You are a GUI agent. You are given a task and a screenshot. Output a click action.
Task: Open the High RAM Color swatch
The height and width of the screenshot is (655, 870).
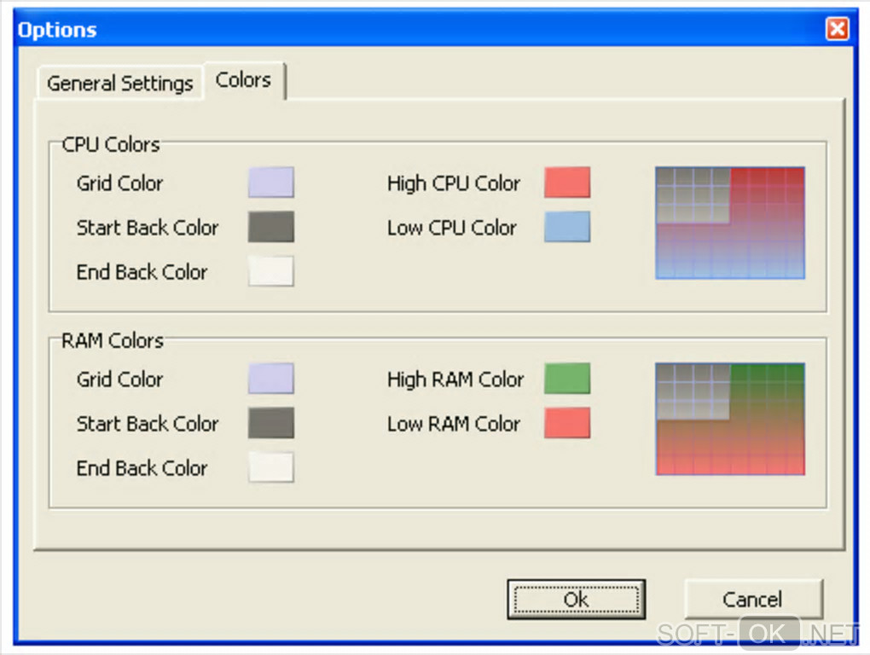pyautogui.click(x=567, y=379)
